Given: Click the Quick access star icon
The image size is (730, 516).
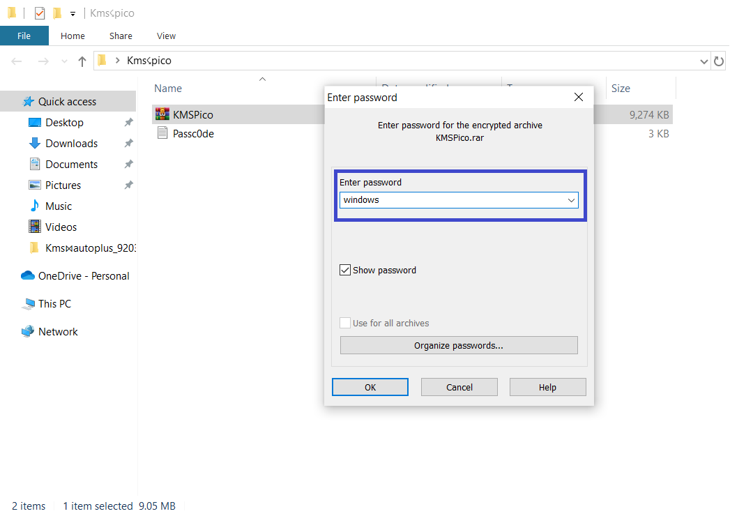Looking at the screenshot, I should tap(29, 102).
